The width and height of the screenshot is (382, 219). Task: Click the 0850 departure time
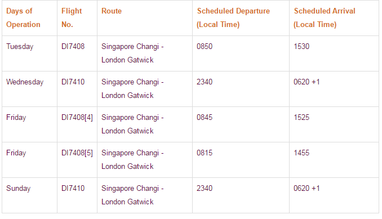click(205, 47)
